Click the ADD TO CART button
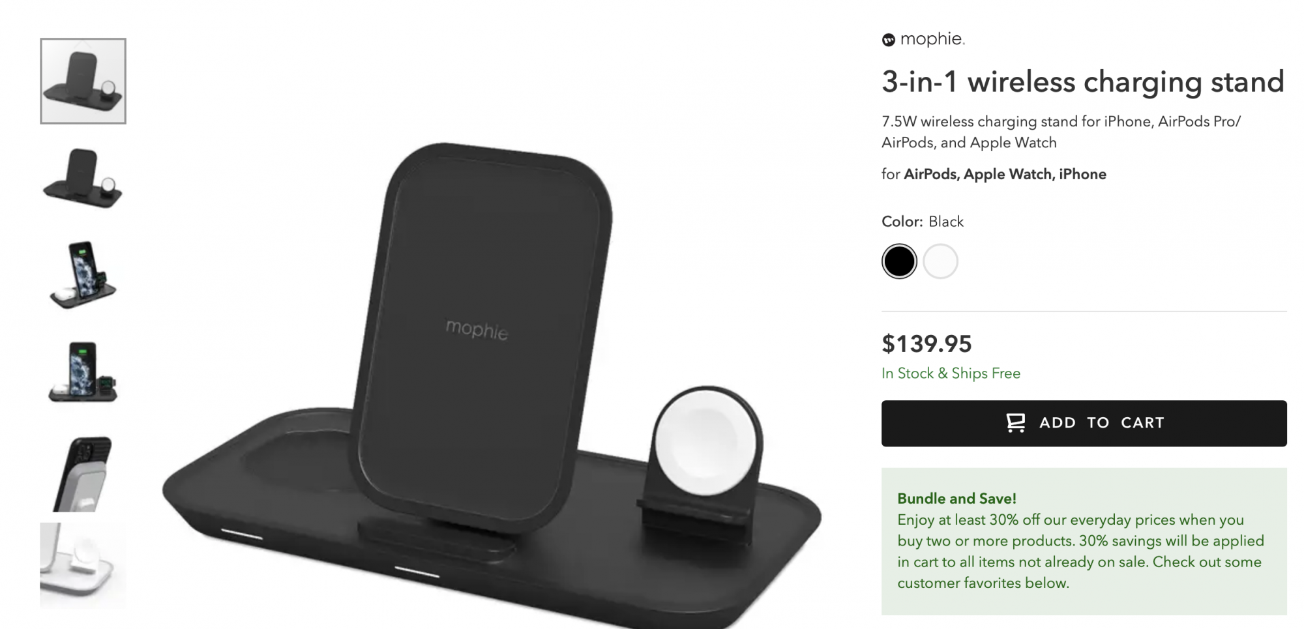The width and height of the screenshot is (1304, 629). [x=1084, y=423]
